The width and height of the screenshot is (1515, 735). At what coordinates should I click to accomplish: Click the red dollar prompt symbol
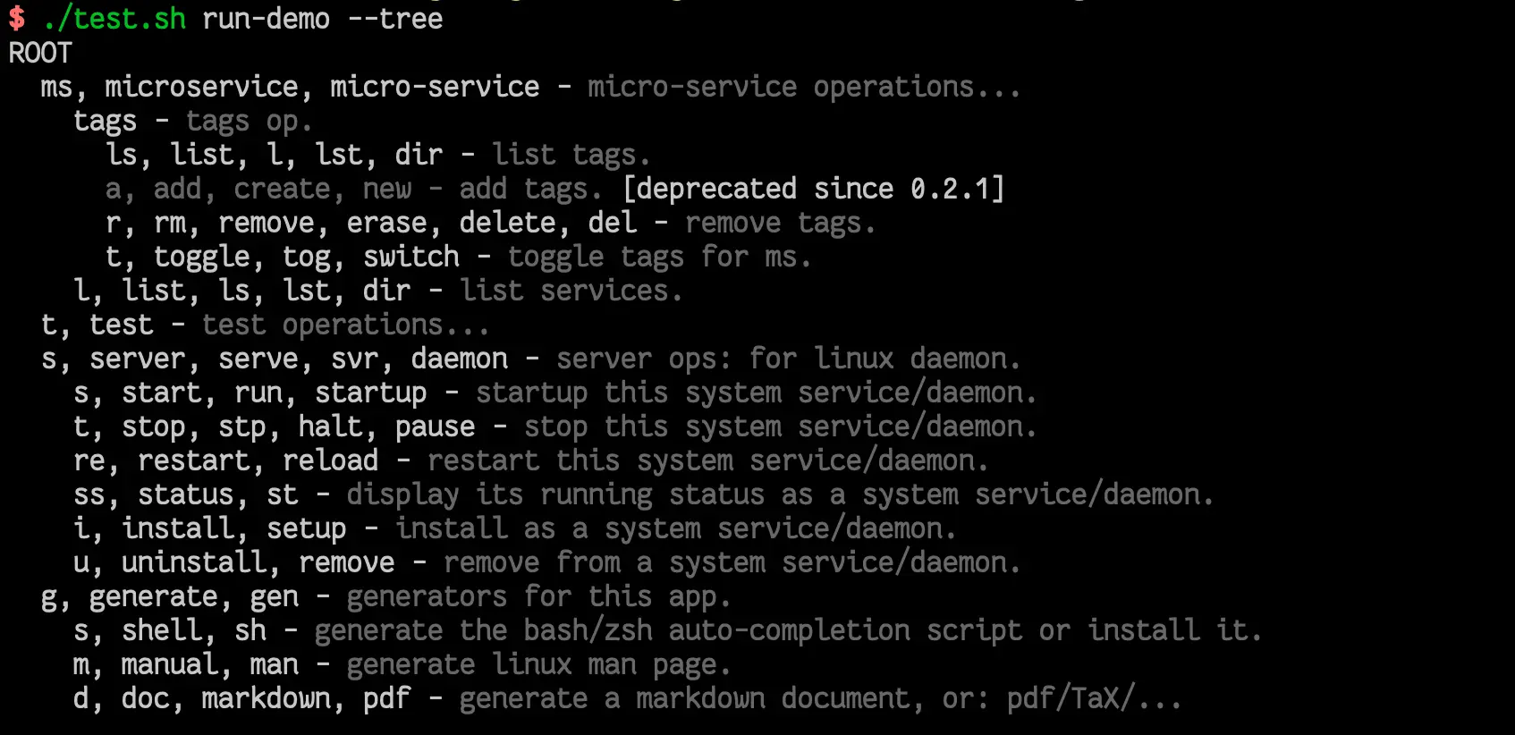point(17,18)
